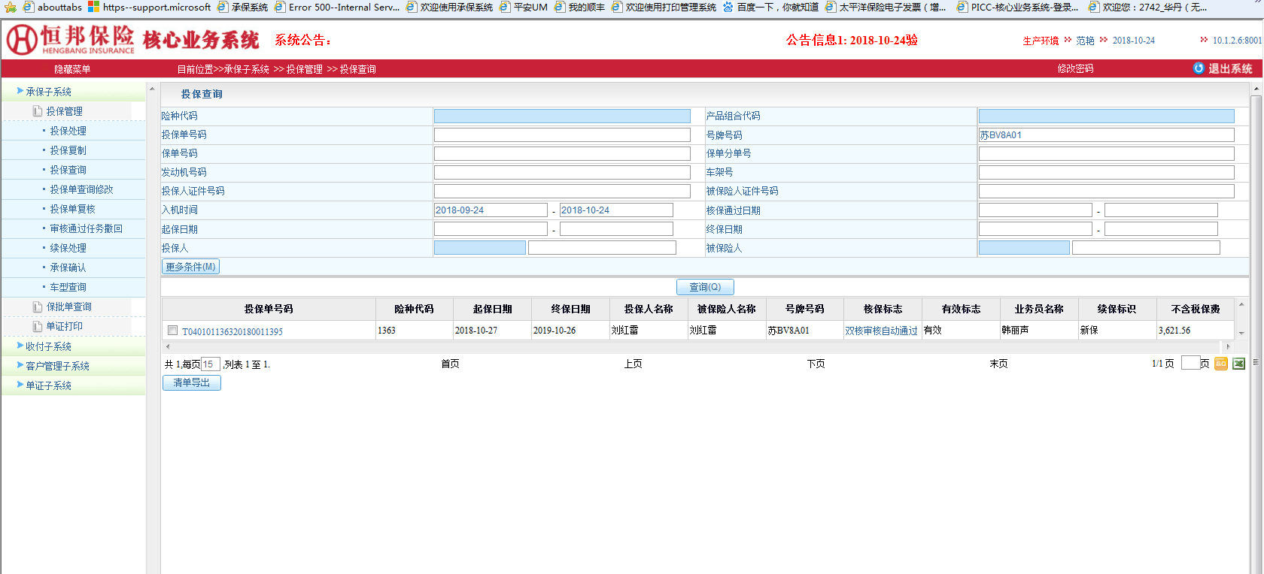Click the 查询(Q) search button
The width and height of the screenshot is (1264, 574).
[x=705, y=287]
